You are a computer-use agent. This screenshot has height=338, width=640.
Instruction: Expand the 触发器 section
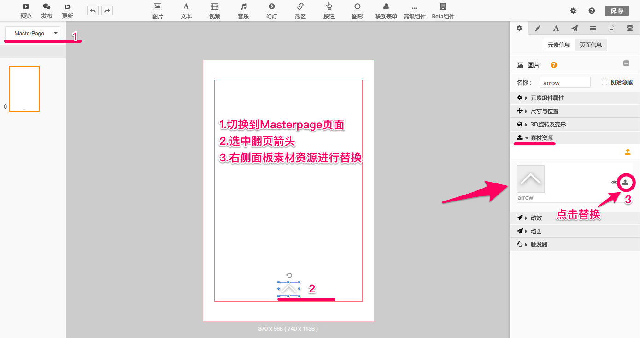click(x=539, y=245)
